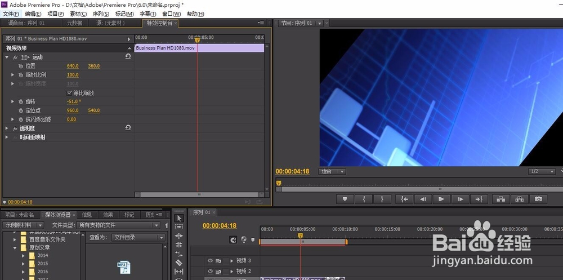Reset the 透明度 effect
Screen dimensions: 563x280
(128, 127)
